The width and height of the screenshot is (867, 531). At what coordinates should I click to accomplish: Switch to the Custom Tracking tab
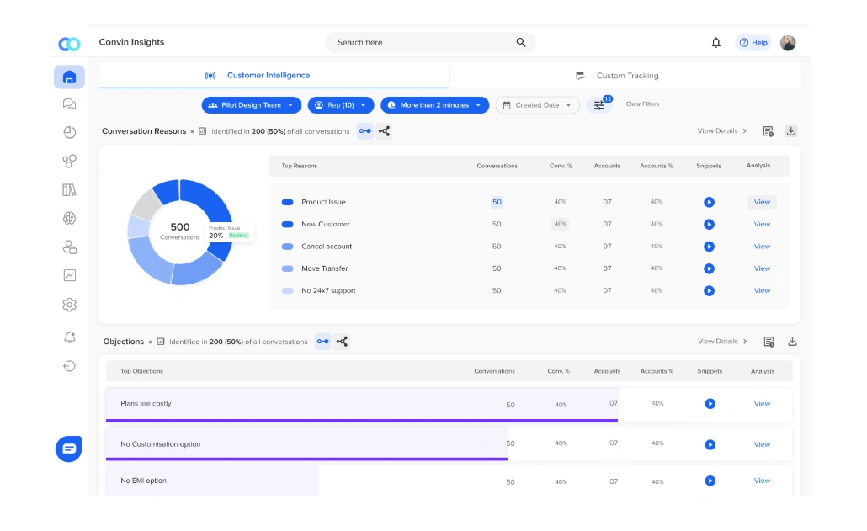coord(626,75)
